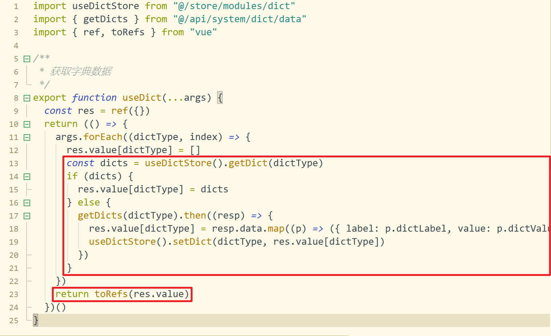Click the })() invocation on line 24

tap(55, 307)
